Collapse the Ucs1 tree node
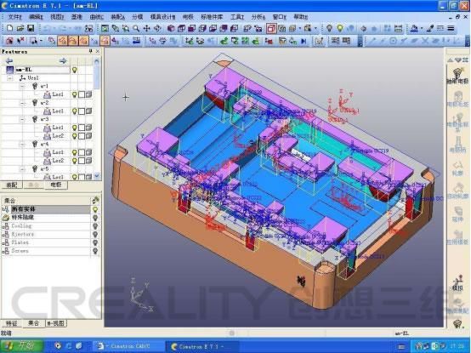471x353 pixels. point(10,78)
